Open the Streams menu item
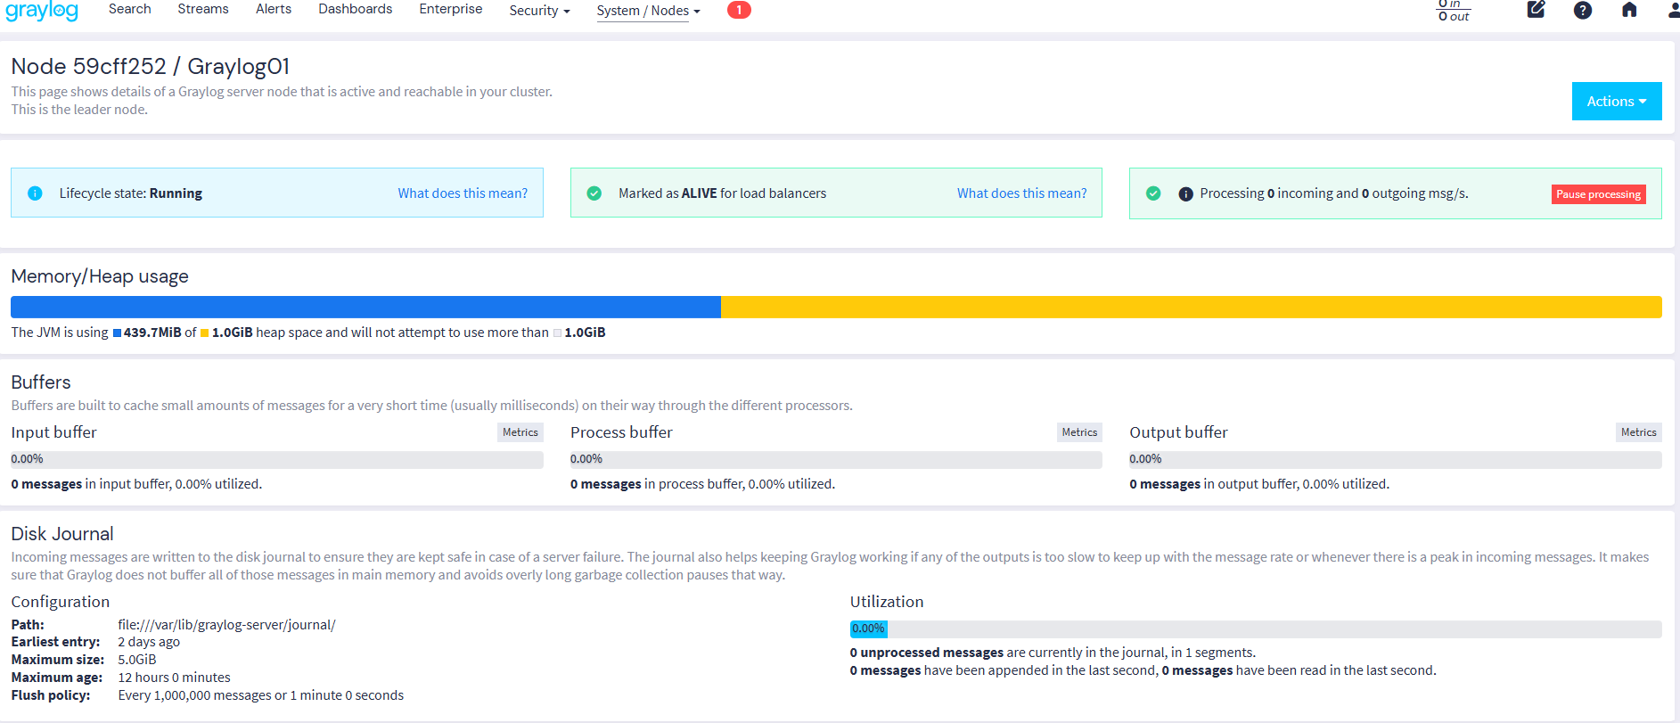 click(x=203, y=9)
